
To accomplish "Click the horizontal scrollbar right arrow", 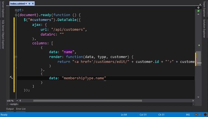I will (x=193, y=101).
